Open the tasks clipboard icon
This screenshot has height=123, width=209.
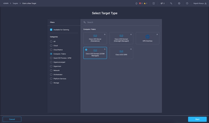pos(154,3)
